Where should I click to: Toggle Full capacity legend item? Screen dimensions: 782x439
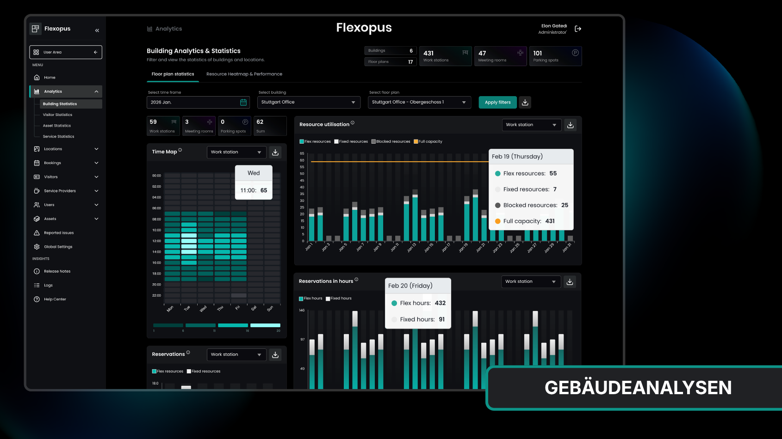(428, 141)
